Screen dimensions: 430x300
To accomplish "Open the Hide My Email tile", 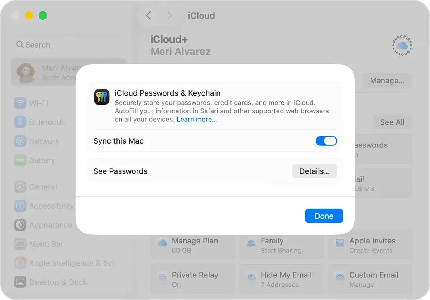I will pyautogui.click(x=281, y=280).
